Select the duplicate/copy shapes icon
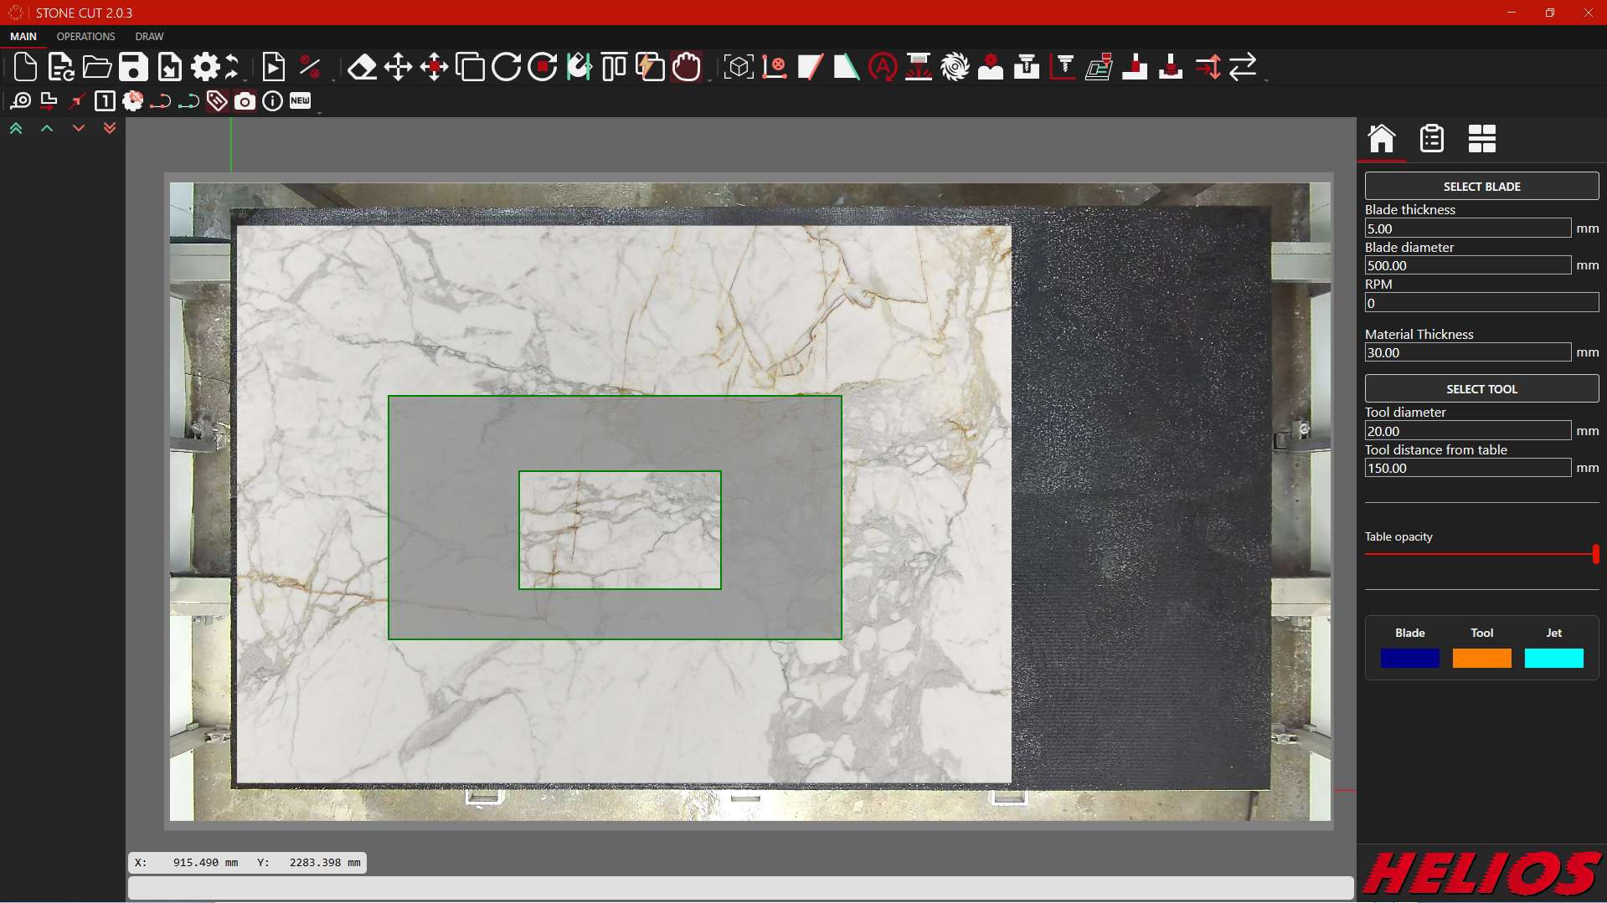This screenshot has width=1607, height=903. 470,67
